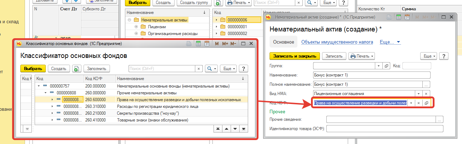Expand the row with code 260.410000
The height and width of the screenshot is (144, 462).
[52, 120]
